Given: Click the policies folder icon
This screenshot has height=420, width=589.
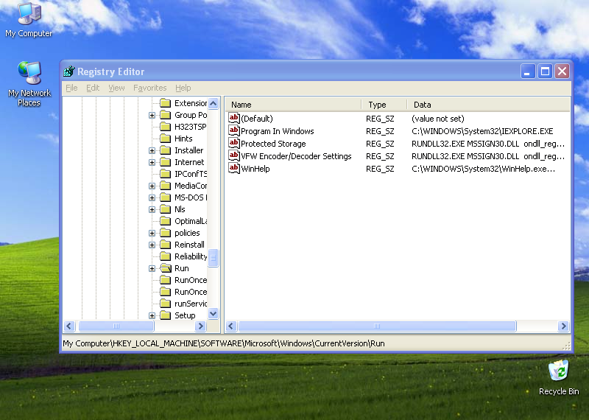Looking at the screenshot, I should point(165,233).
